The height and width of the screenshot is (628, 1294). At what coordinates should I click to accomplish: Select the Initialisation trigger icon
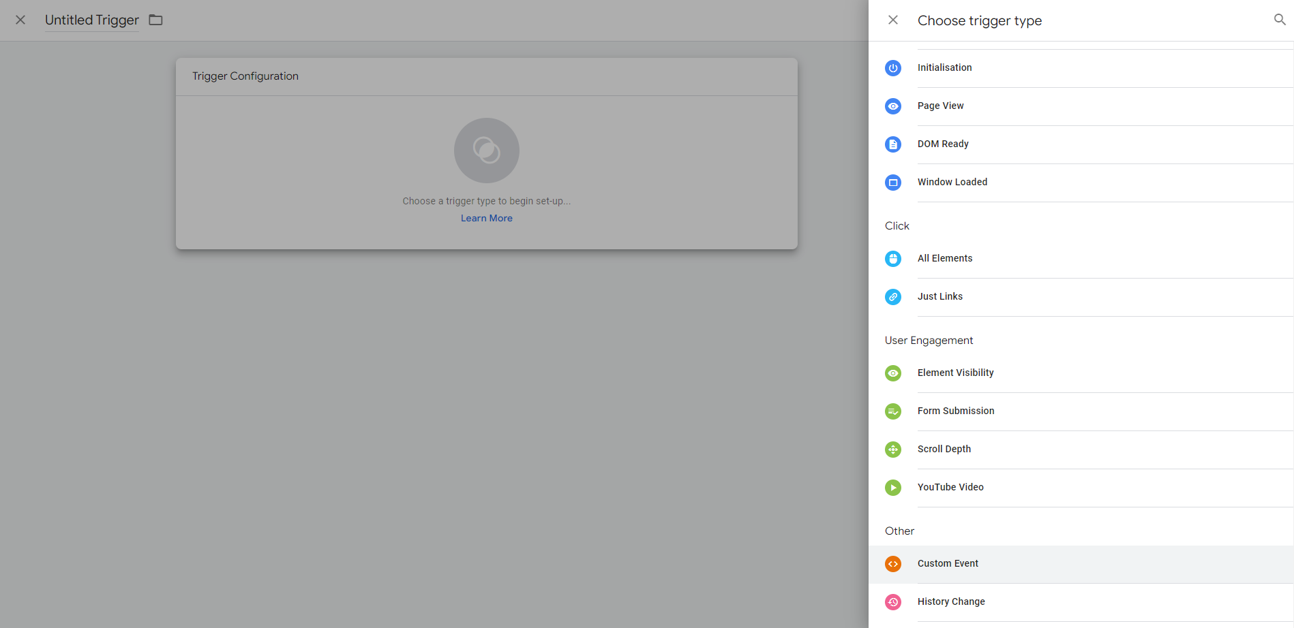click(x=893, y=68)
